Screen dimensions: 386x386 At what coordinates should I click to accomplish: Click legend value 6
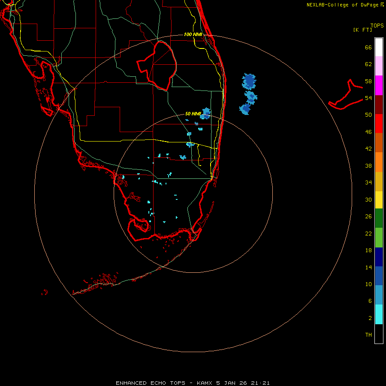pyautogui.click(x=370, y=301)
